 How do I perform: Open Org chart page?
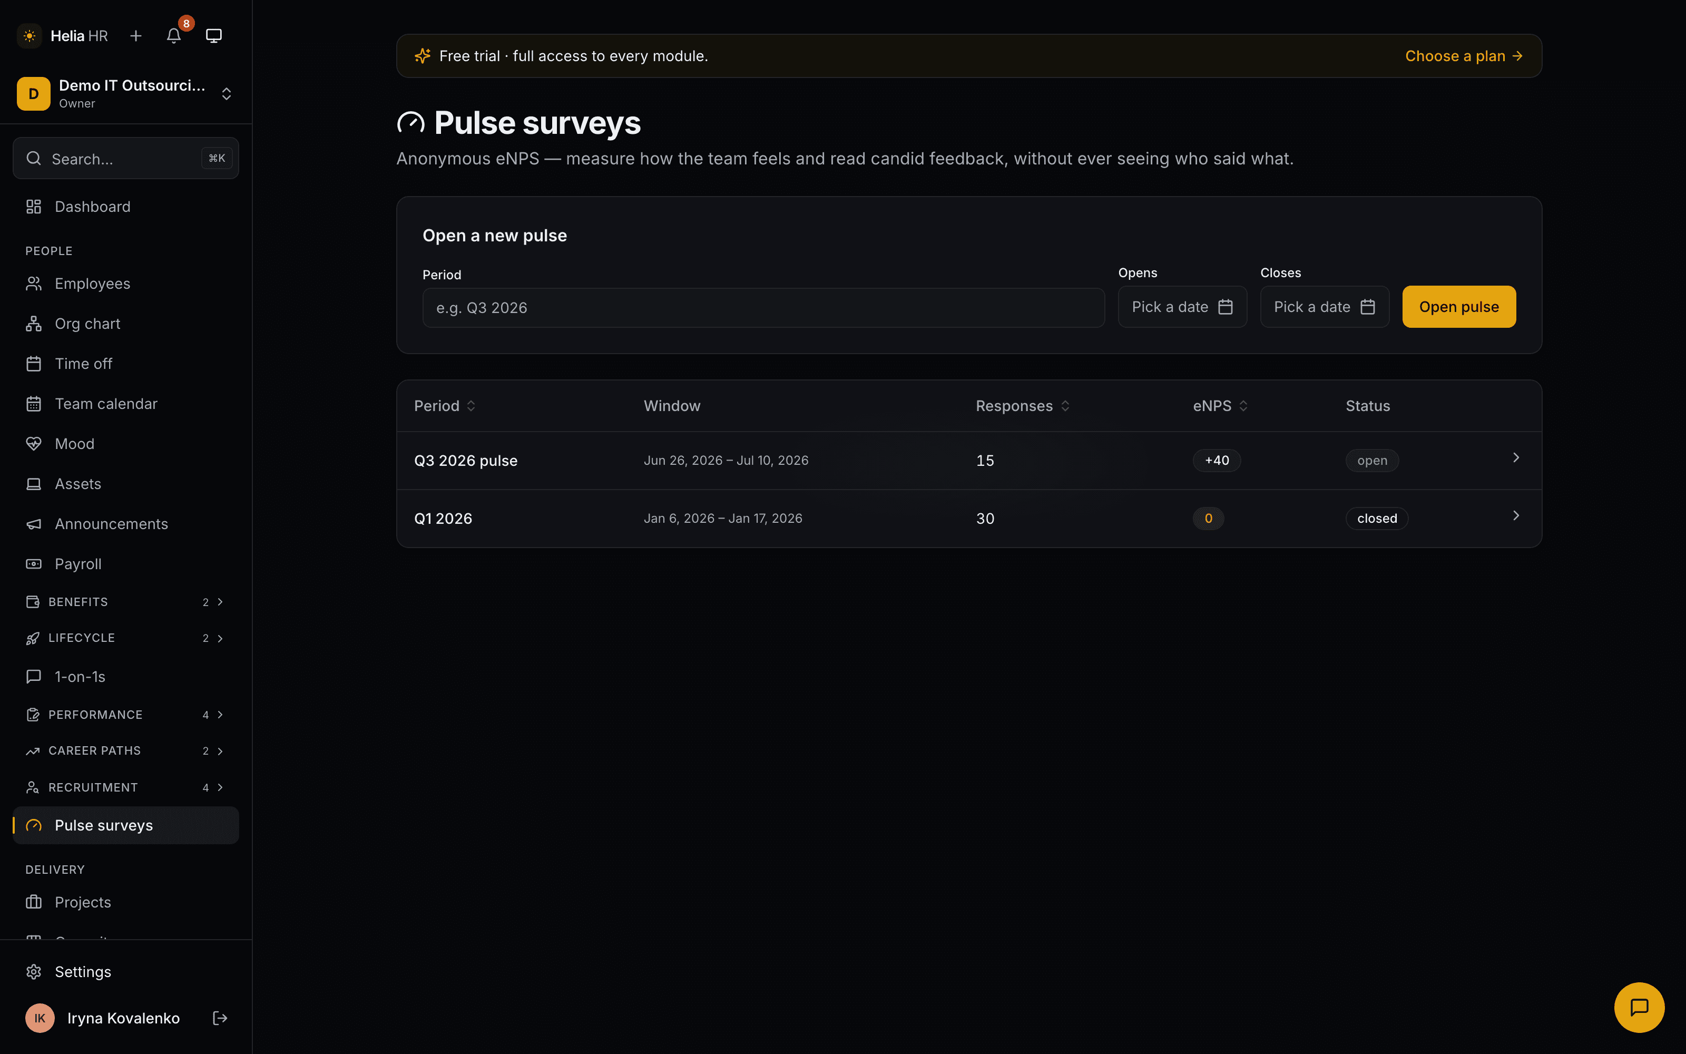[125, 324]
